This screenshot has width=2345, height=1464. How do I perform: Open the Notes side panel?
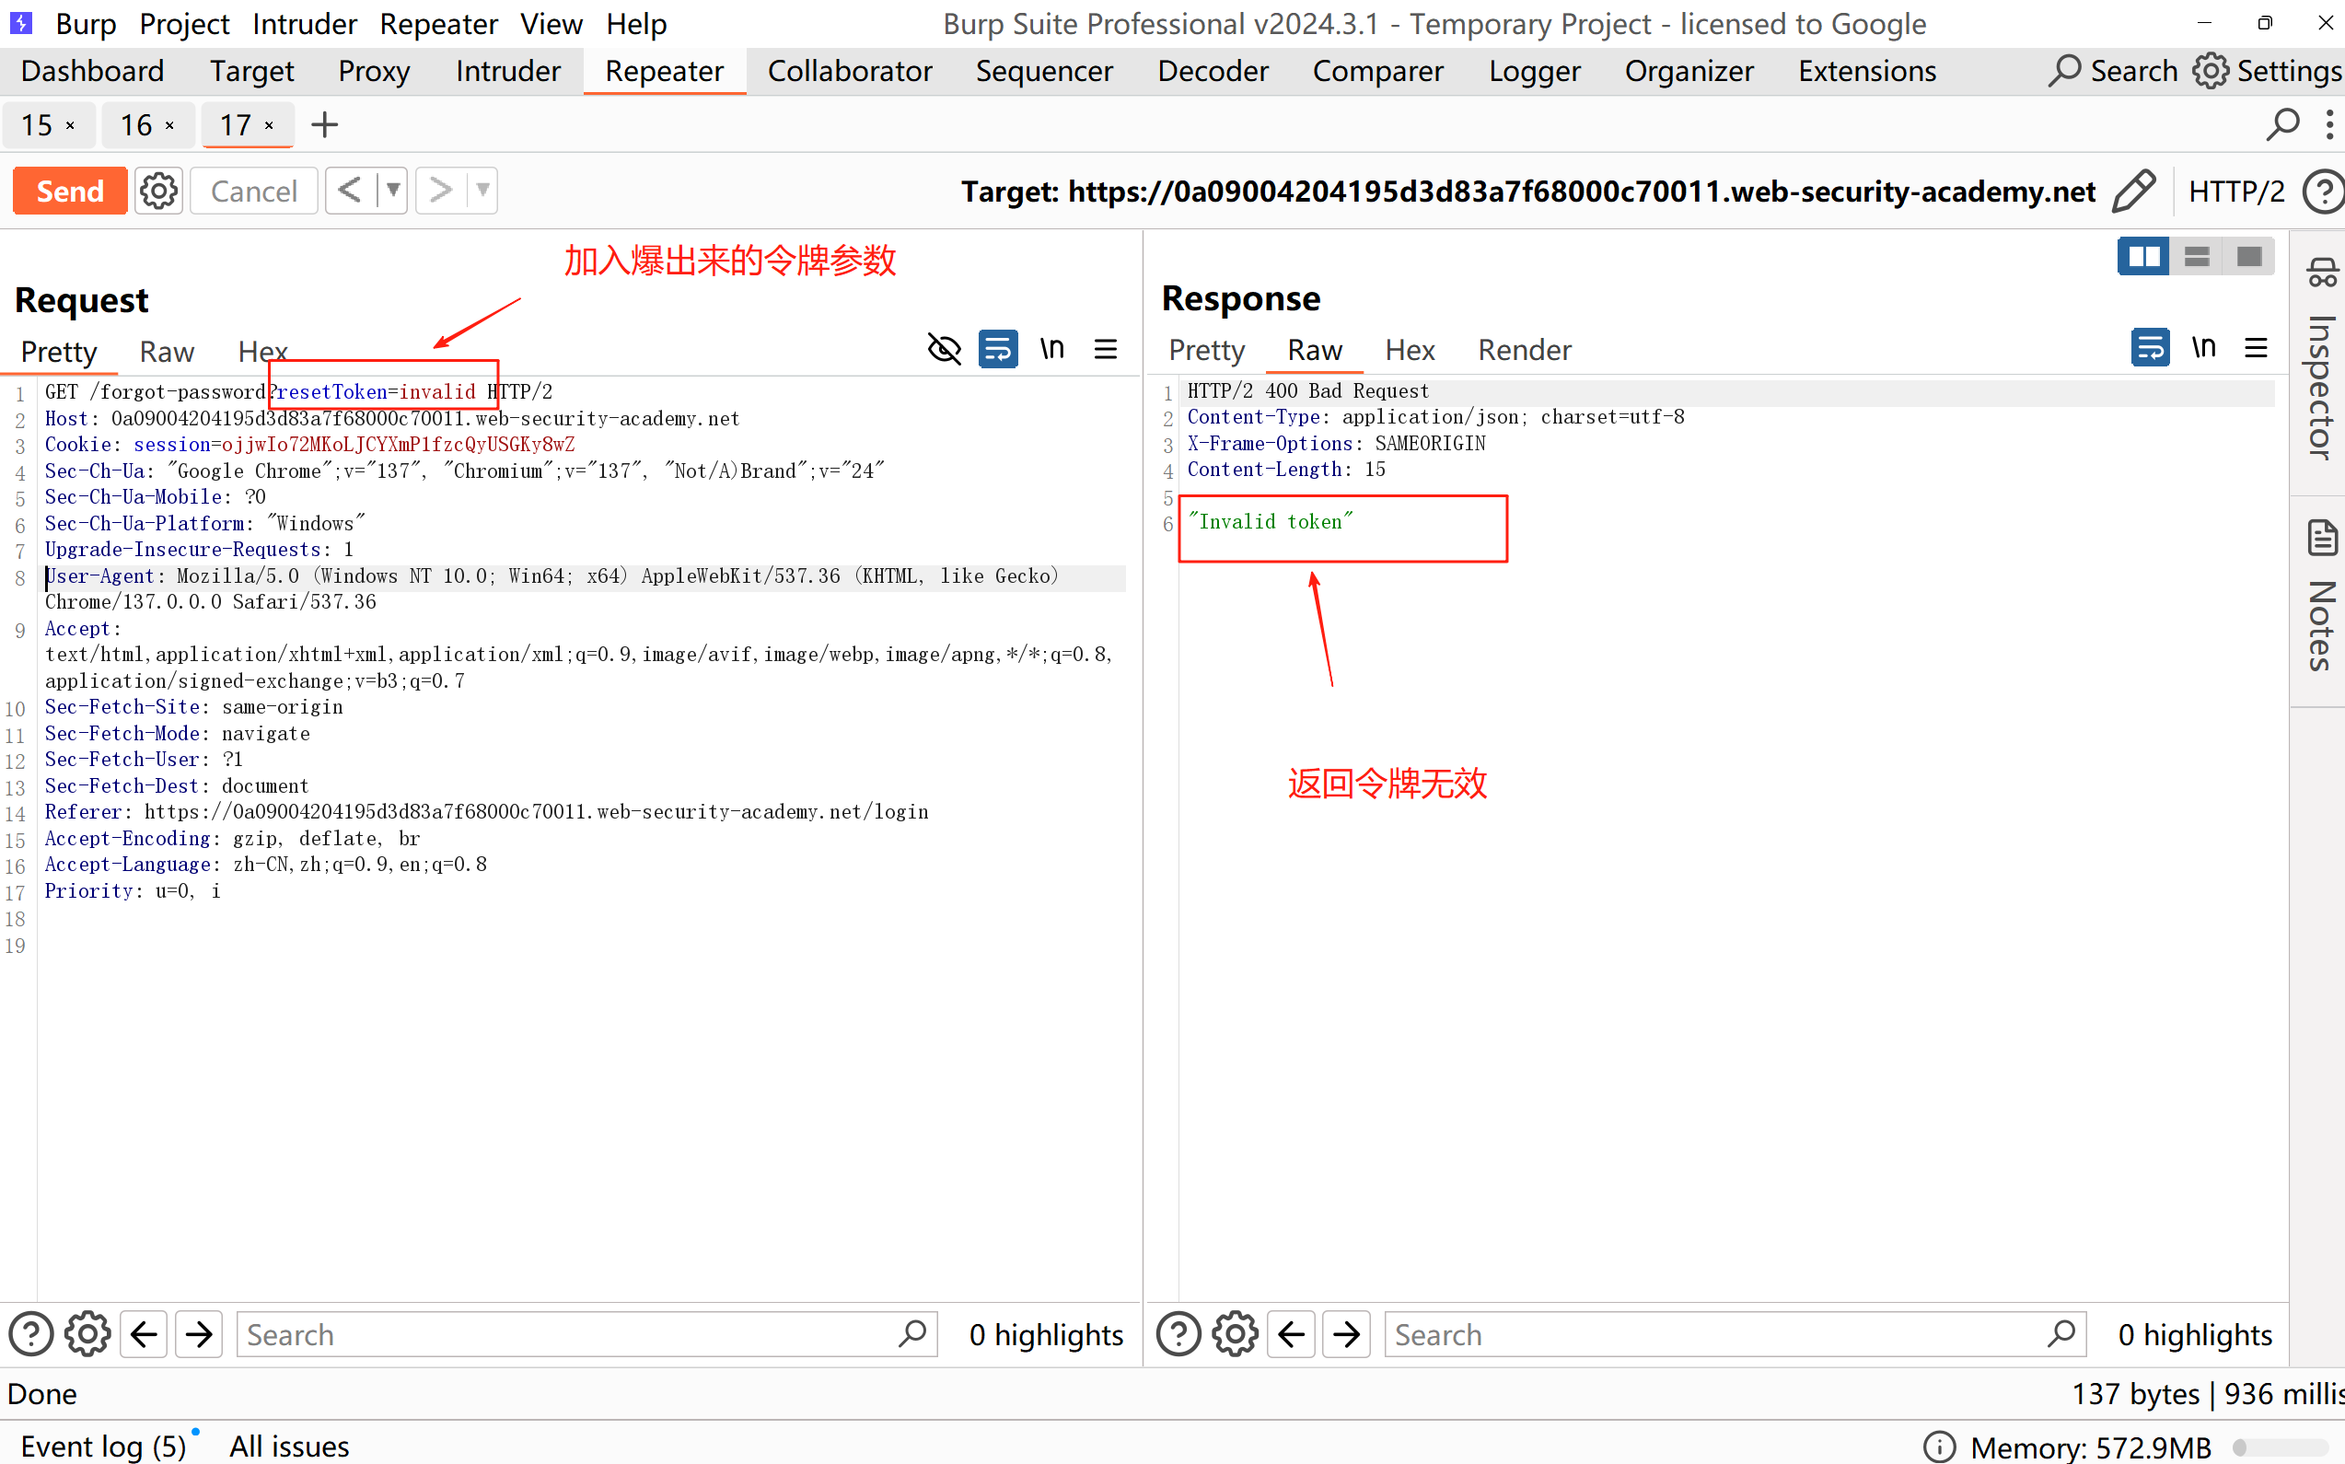(2321, 596)
